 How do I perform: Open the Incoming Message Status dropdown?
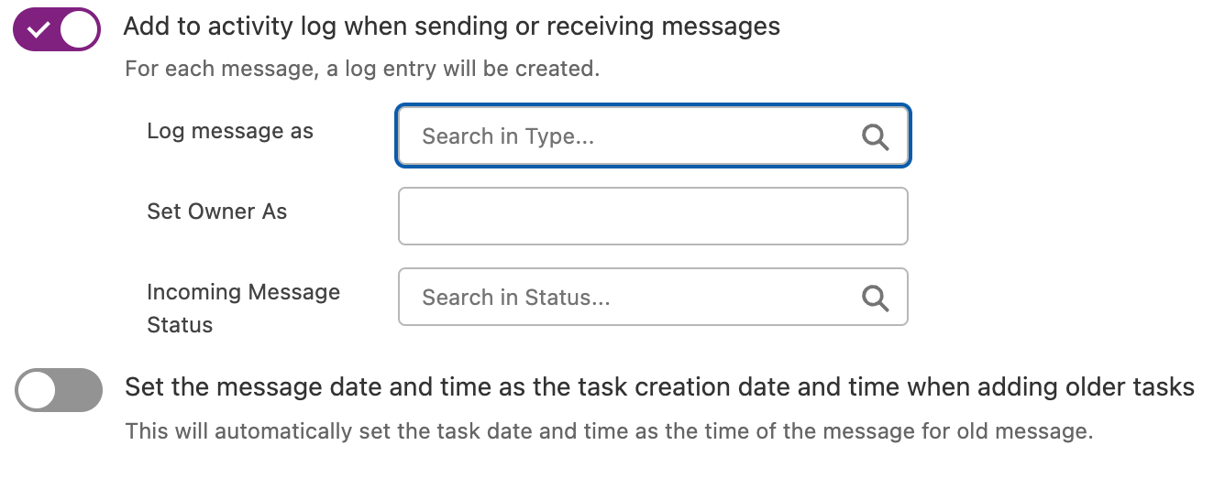coord(652,297)
